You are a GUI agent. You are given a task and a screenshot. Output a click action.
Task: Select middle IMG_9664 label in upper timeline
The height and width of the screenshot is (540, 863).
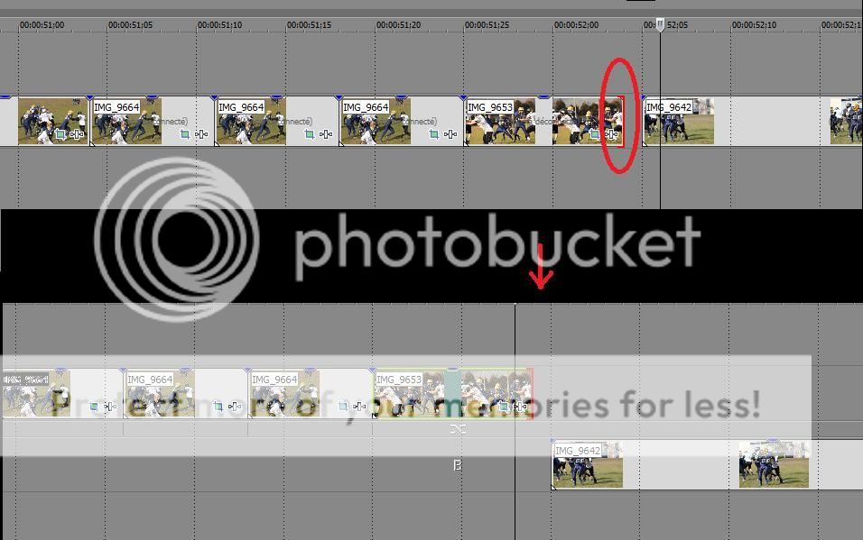241,106
